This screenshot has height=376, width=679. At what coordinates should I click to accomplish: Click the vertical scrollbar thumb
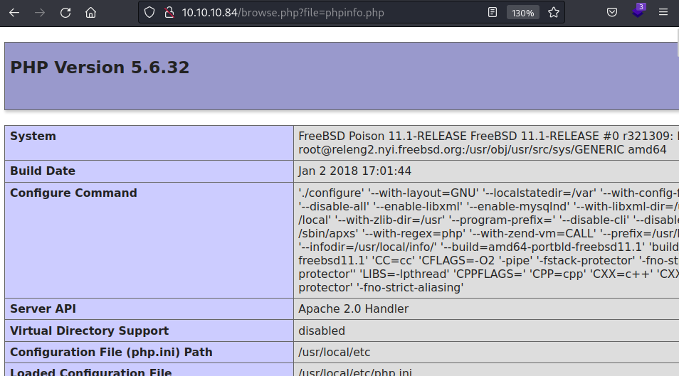678,41
